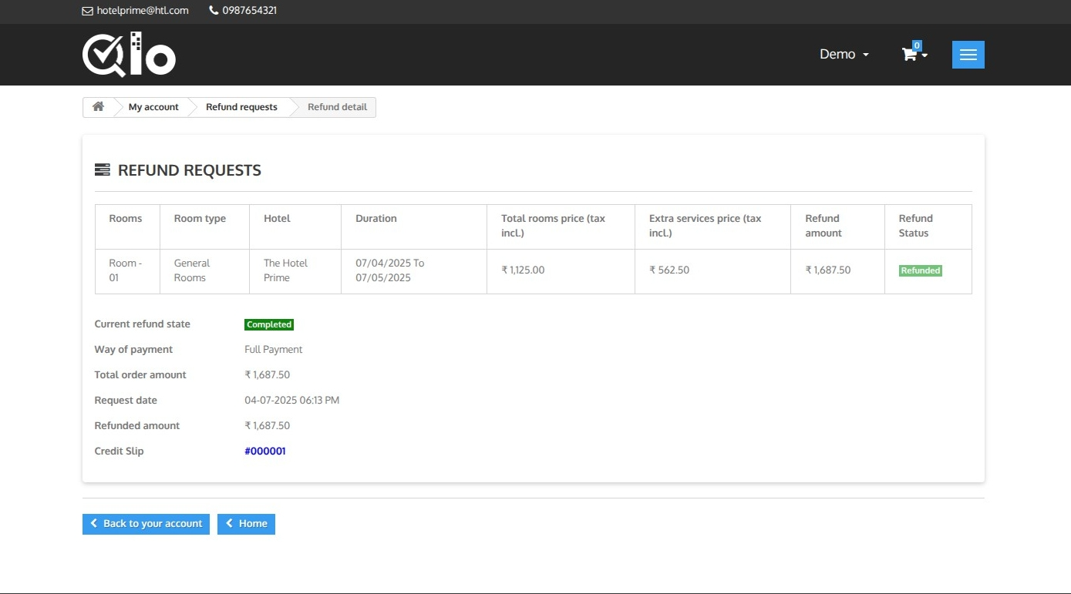Click the Hotel column header
The height and width of the screenshot is (594, 1071).
pyautogui.click(x=295, y=227)
